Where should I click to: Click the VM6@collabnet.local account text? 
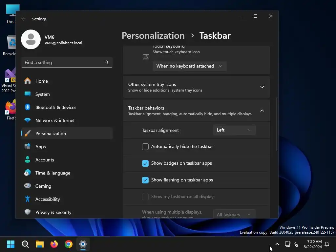(63, 43)
